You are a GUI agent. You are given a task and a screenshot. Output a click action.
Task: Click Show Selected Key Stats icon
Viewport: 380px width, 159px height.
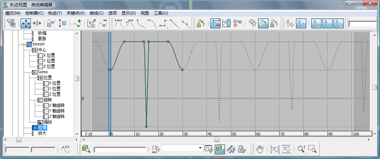(66, 149)
